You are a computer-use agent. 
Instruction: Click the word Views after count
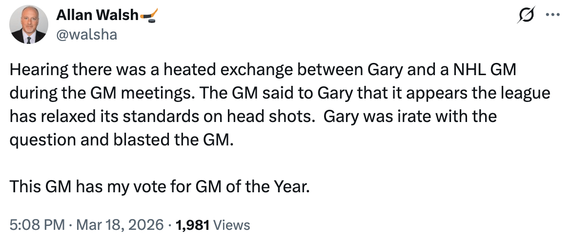232,225
